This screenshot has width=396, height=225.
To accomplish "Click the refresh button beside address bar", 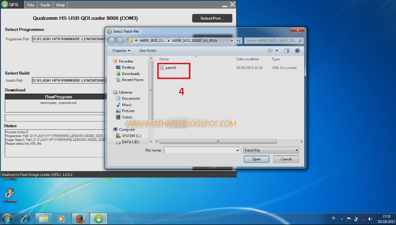I will 239,41.
